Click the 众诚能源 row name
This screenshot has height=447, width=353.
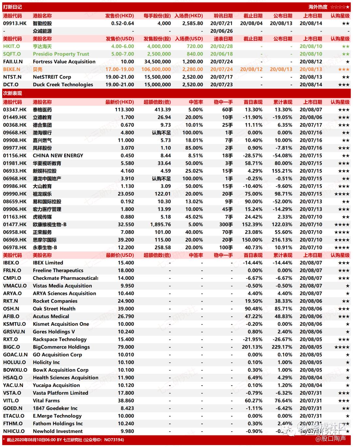pos(42,31)
